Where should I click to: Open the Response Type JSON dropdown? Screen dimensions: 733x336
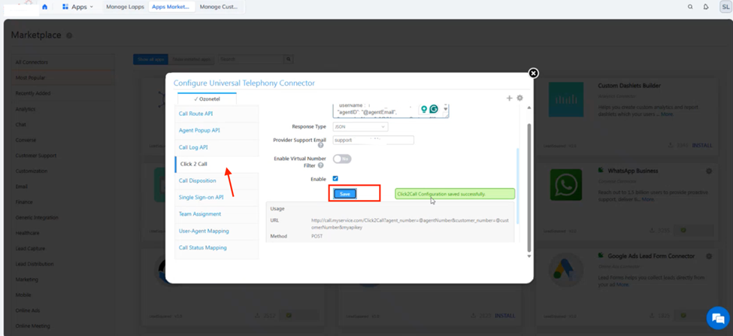click(x=360, y=126)
